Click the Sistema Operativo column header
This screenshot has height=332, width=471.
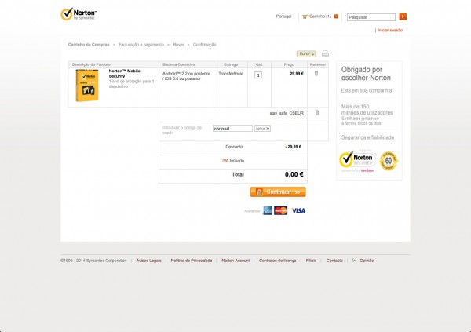[179, 64]
